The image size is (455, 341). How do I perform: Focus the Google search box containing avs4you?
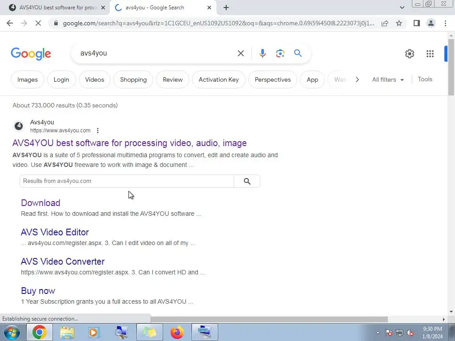tap(157, 53)
